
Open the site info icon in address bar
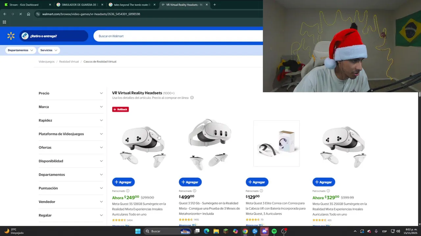point(38,14)
